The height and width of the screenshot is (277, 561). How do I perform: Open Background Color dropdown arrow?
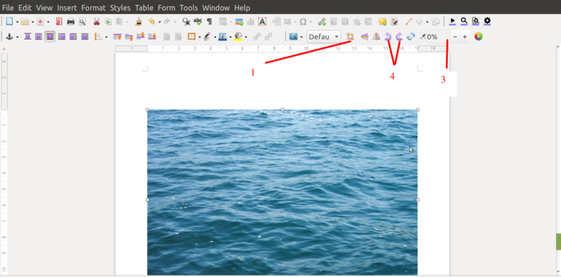pos(246,37)
